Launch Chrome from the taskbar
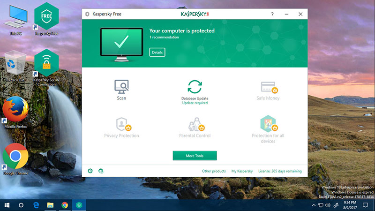Image resolution: width=375 pixels, height=211 pixels. (x=65, y=205)
